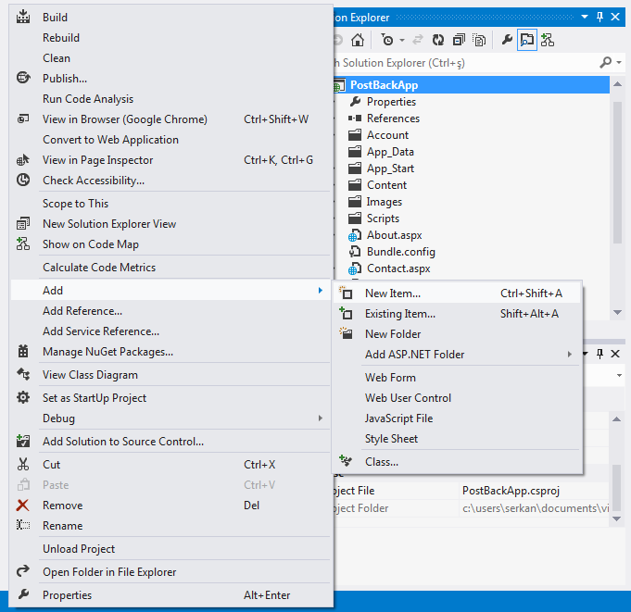This screenshot has width=631, height=612.
Task: Click the Build icon in context menu
Action: (x=23, y=17)
